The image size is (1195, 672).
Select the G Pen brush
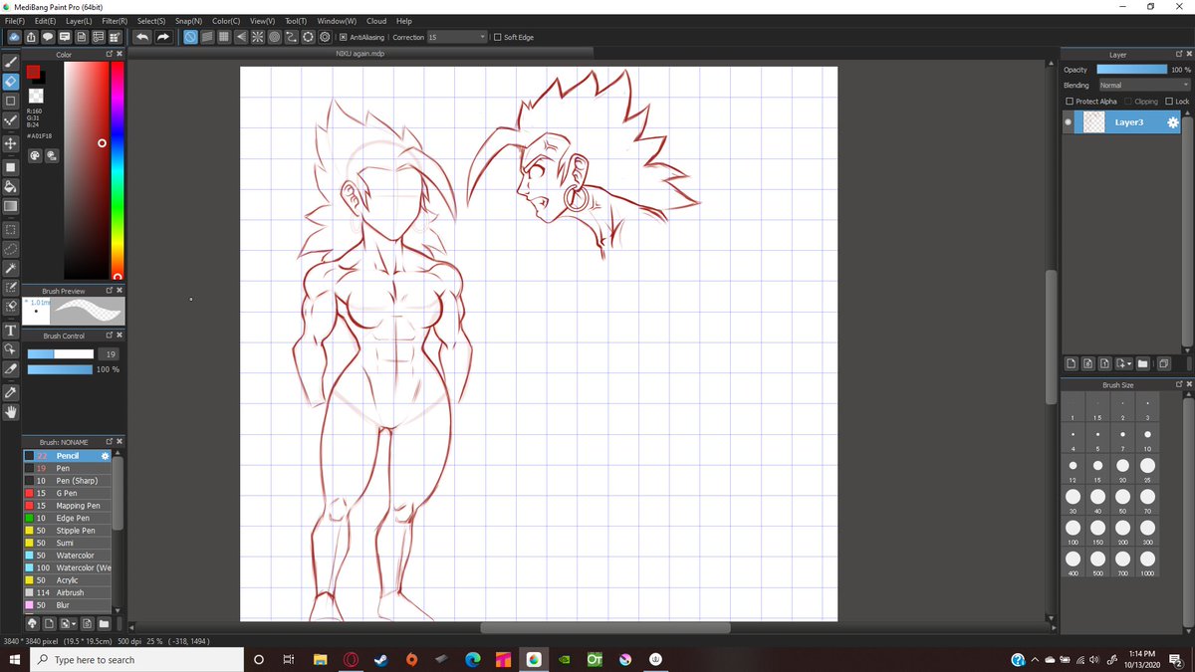tap(68, 493)
